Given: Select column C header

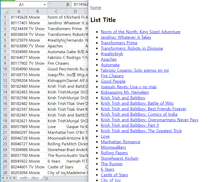Looking at the screenshot, I should click(57, 12).
